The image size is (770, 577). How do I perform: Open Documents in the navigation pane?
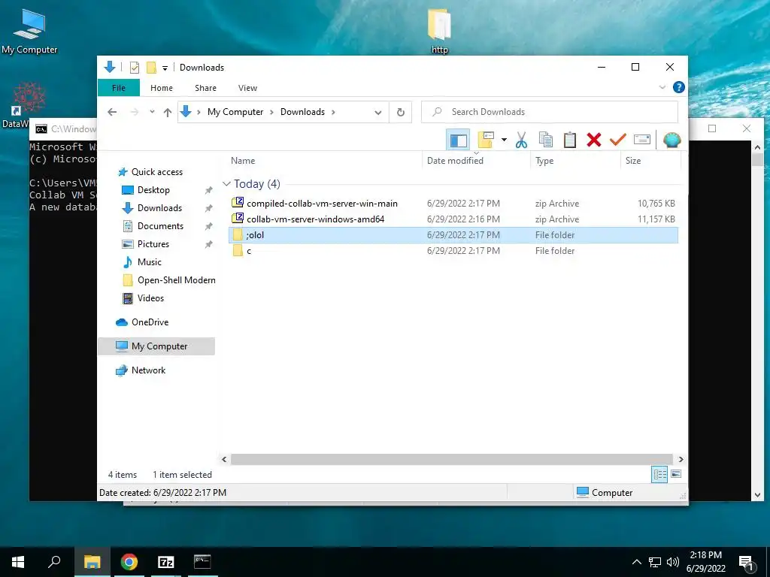[x=160, y=226]
